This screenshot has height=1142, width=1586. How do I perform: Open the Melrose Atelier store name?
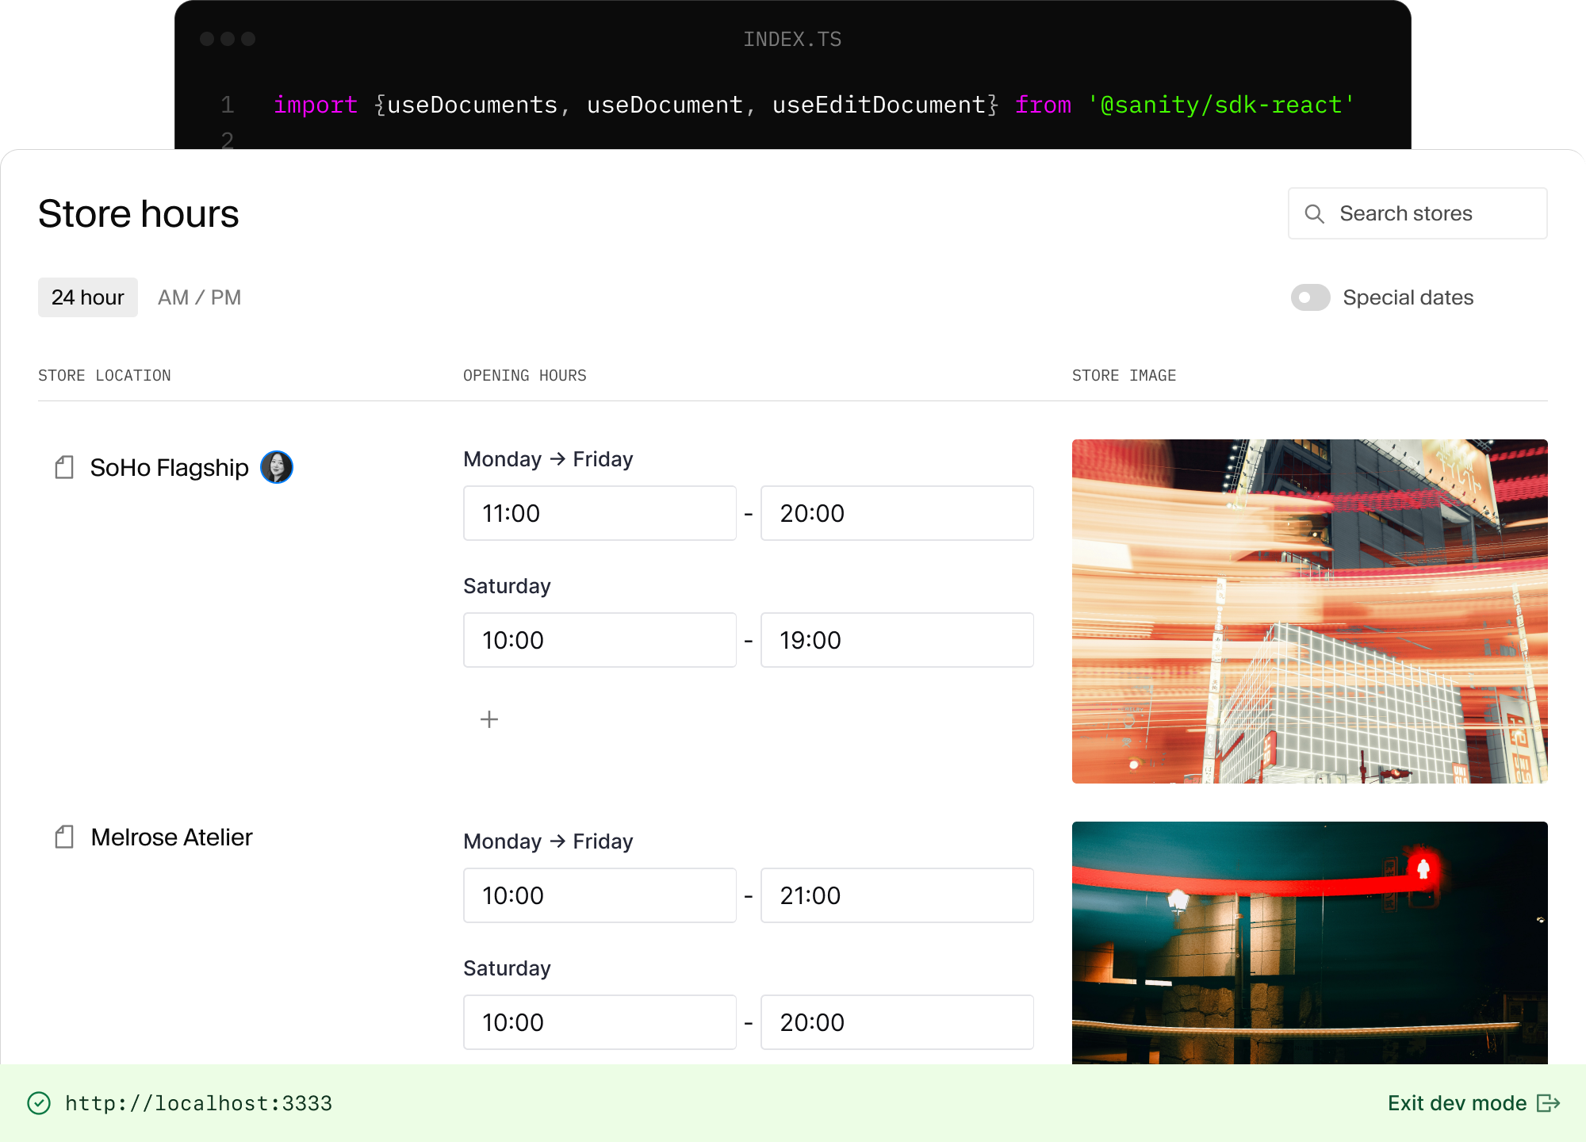[171, 837]
